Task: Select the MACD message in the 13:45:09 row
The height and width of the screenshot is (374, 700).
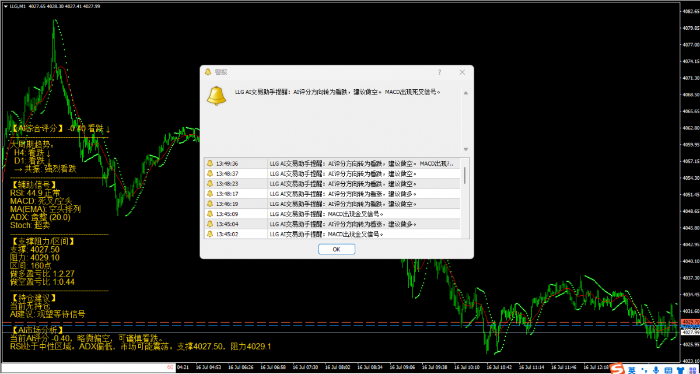Action: pos(327,214)
